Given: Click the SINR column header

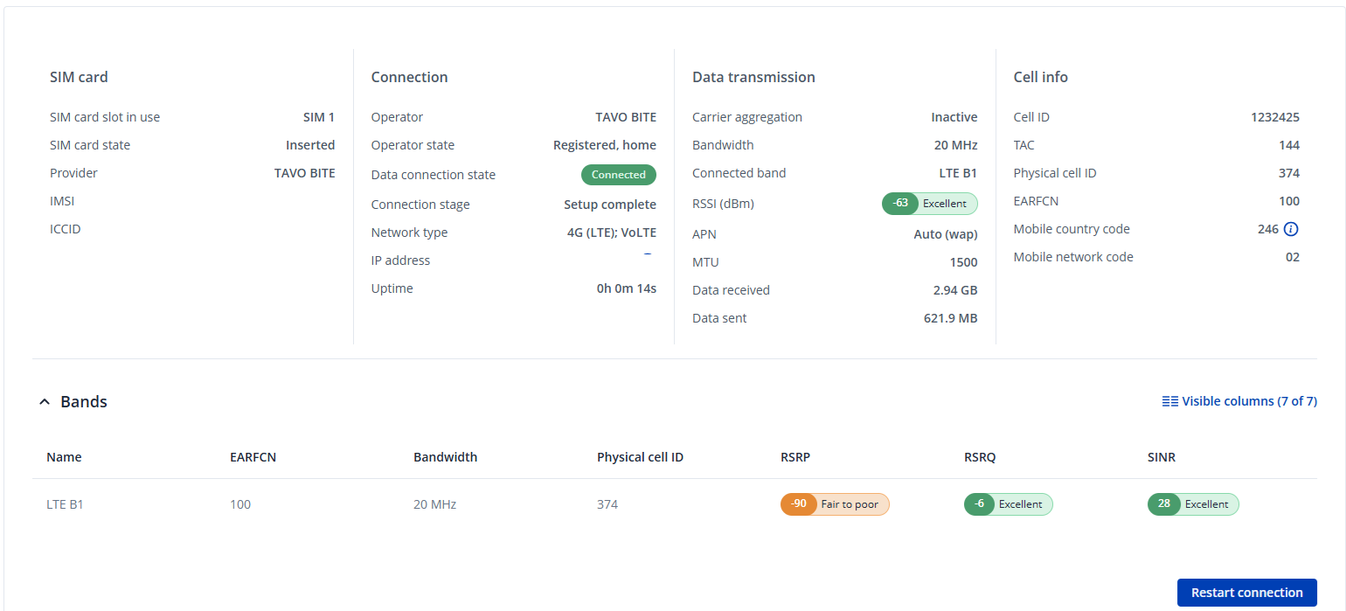Looking at the screenshot, I should coord(1162,457).
